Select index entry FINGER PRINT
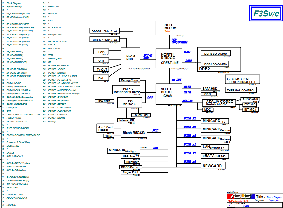 tap(14, 118)
